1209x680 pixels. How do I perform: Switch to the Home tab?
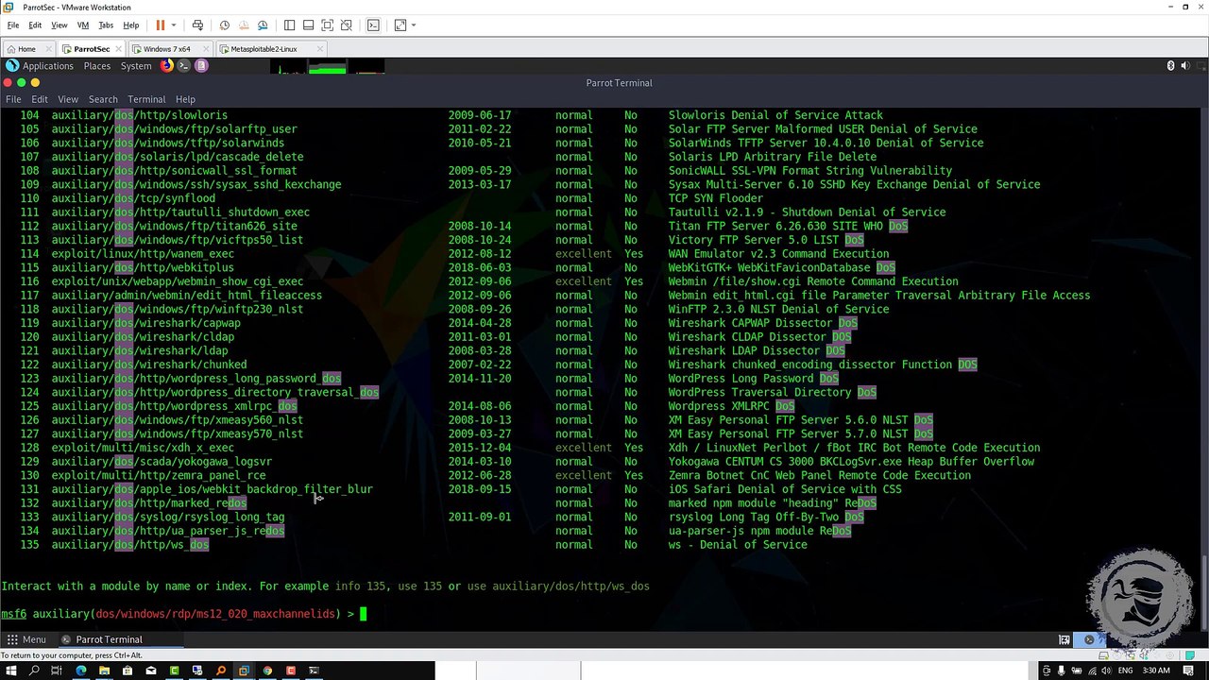[26, 49]
